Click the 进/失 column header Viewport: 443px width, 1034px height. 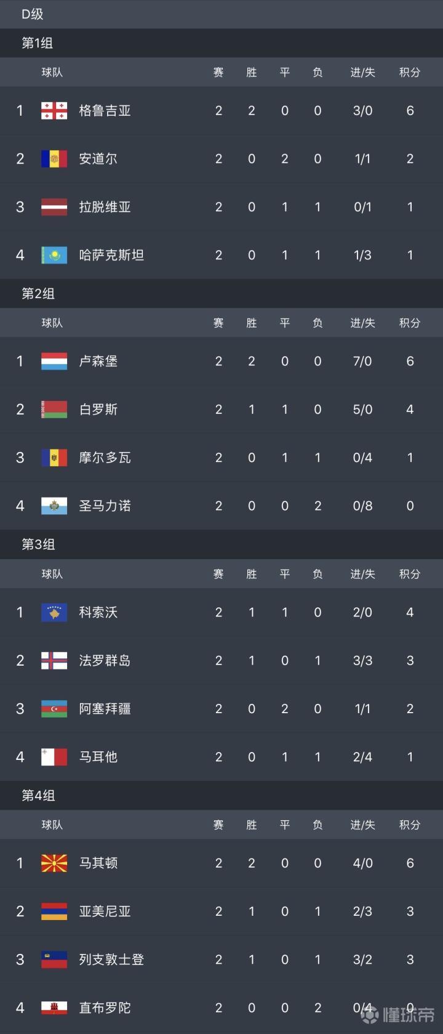tap(362, 72)
